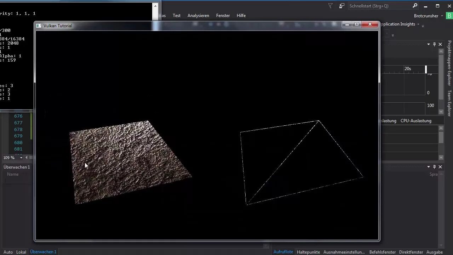This screenshot has width=453, height=255.
Task: Open the 109 % zoom dropdown
Action: (x=21, y=158)
